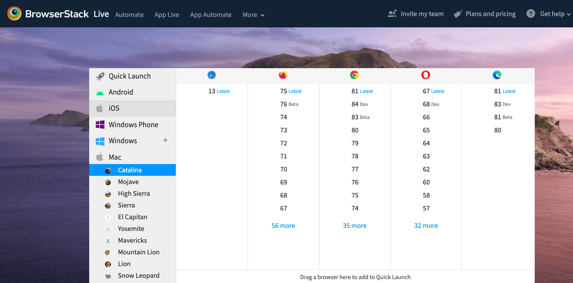Screen dimensions: 573x283
Task: Select the Firefox browser icon
Action: point(283,75)
